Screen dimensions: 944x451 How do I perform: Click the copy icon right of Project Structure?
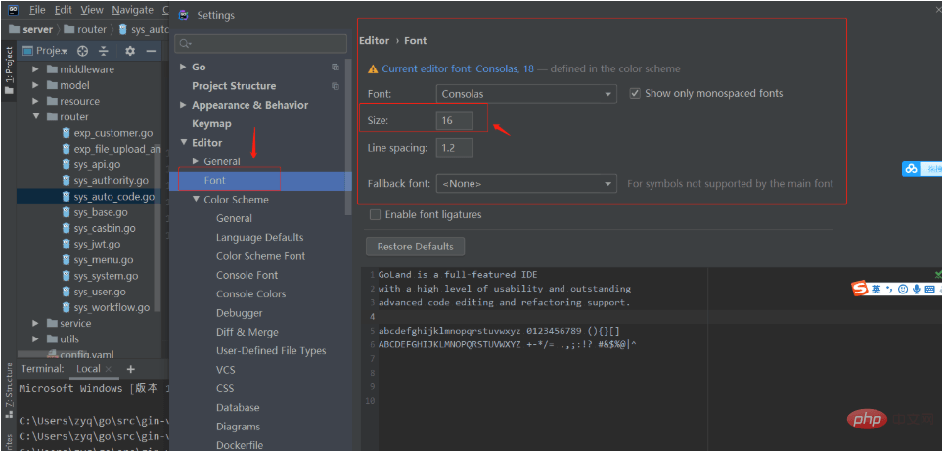point(336,86)
